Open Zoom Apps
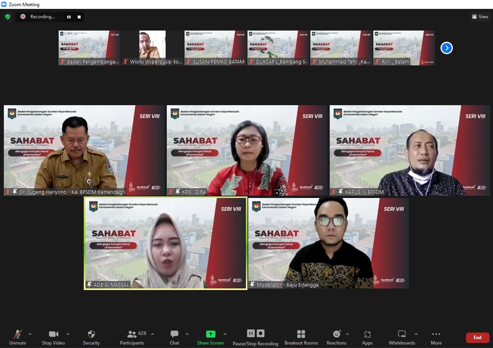 367,337
